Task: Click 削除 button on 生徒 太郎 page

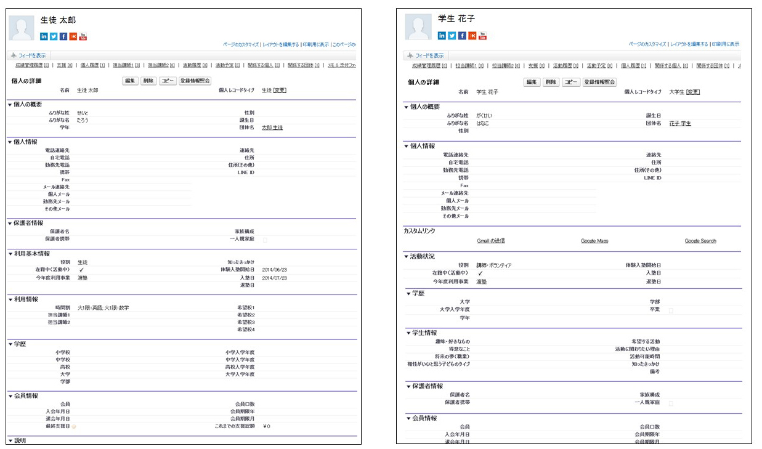Action: [148, 81]
